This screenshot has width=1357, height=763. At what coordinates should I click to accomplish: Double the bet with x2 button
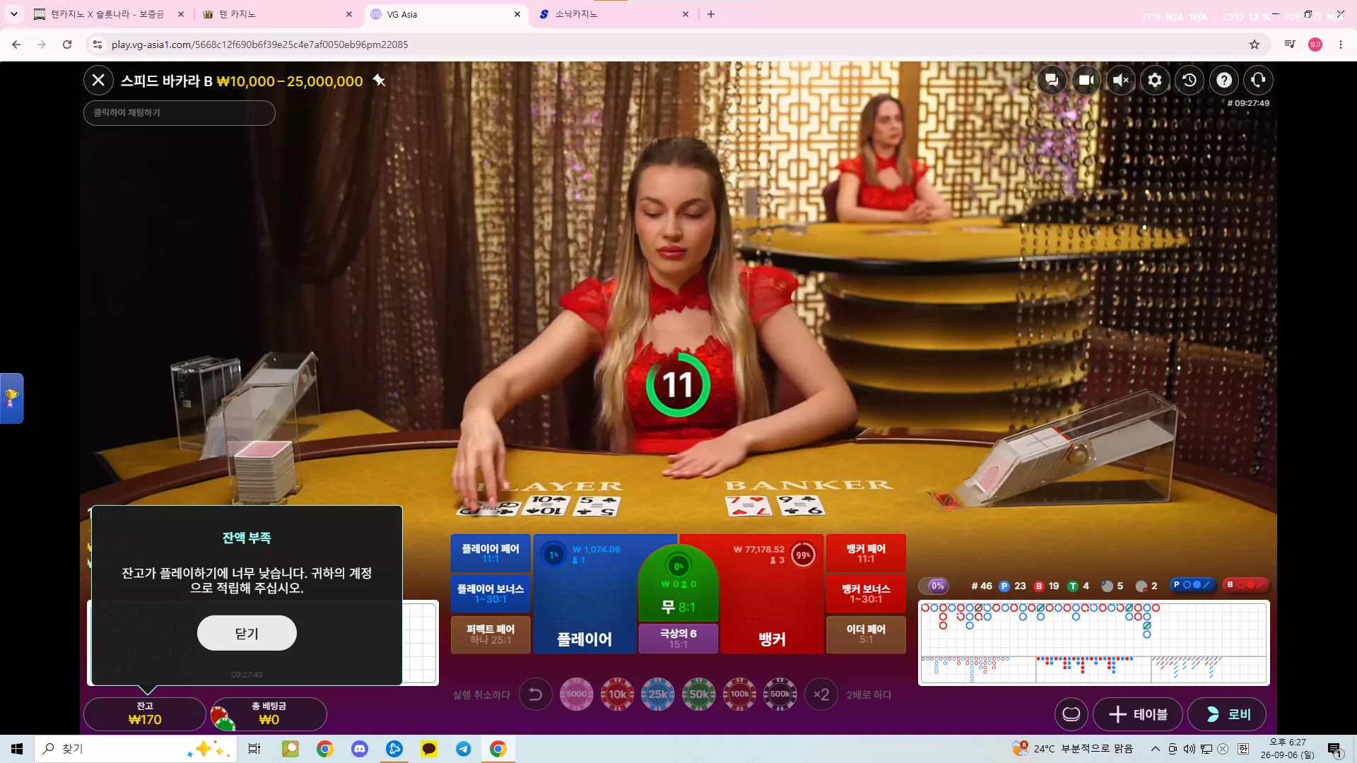click(x=821, y=694)
